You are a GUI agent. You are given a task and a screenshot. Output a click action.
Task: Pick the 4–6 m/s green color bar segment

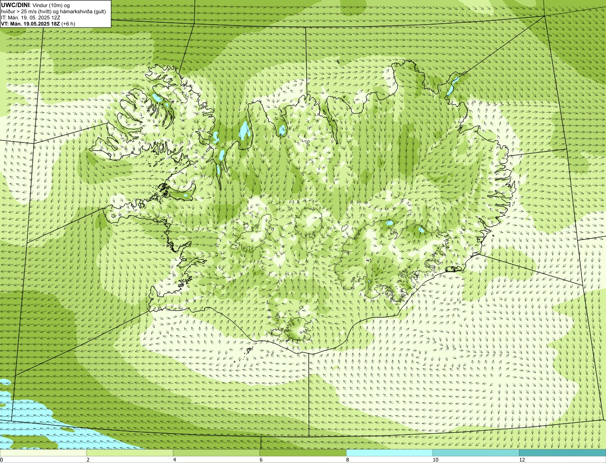point(217,453)
